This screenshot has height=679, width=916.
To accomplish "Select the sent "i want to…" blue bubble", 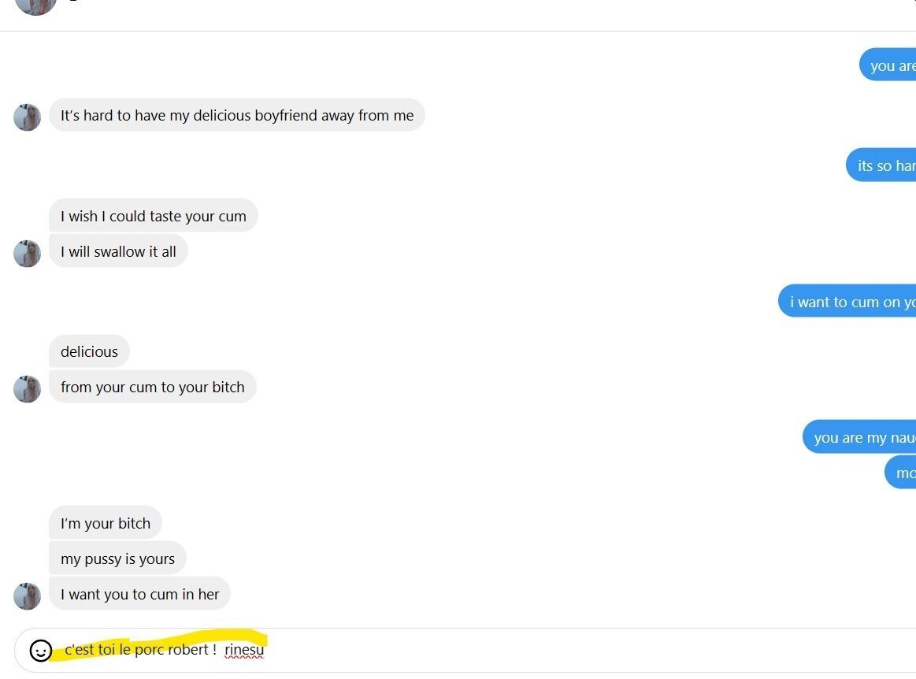I will [849, 302].
